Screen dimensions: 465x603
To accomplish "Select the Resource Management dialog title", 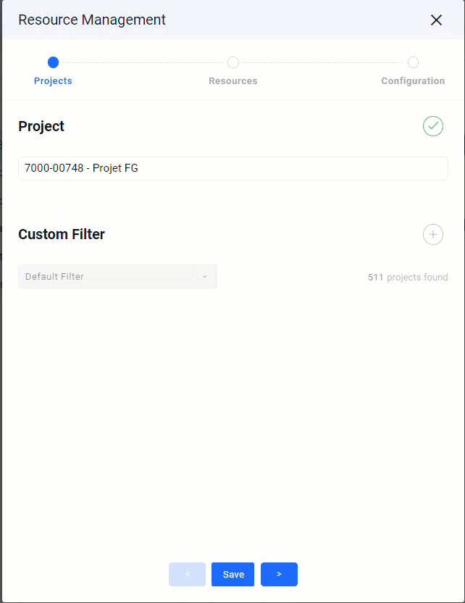I will coord(92,20).
